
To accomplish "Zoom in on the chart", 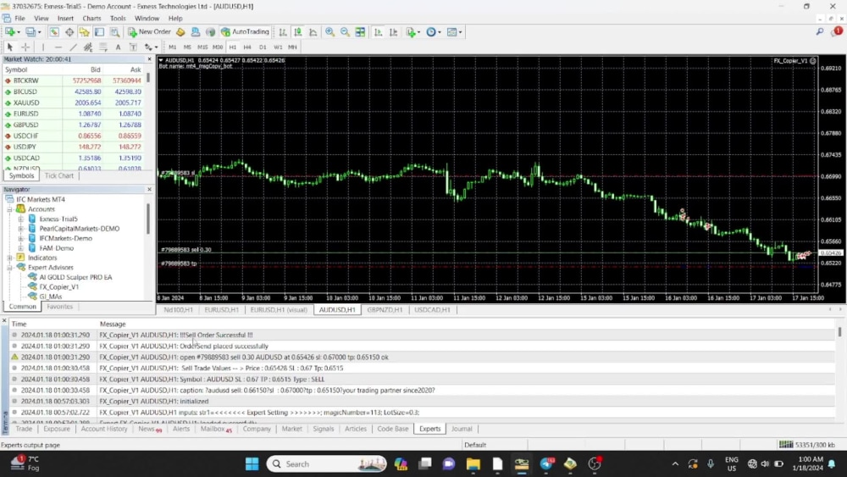I will click(x=329, y=32).
